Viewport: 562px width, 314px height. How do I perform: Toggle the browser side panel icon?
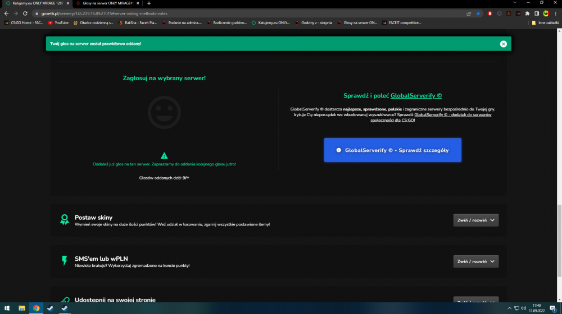[537, 13]
